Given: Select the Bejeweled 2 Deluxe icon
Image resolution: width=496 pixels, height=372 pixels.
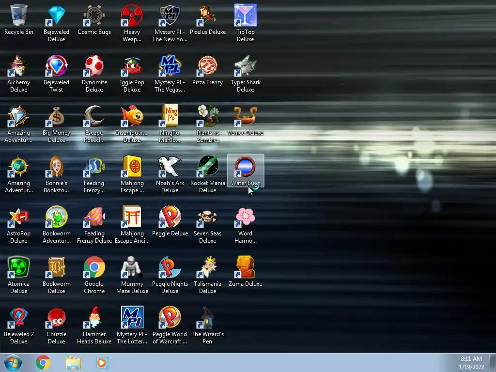Looking at the screenshot, I should (19, 317).
